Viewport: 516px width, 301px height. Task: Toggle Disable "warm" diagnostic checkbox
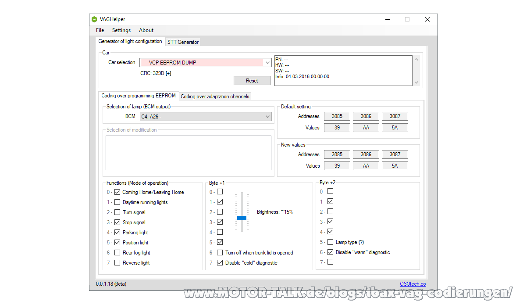tap(331, 252)
